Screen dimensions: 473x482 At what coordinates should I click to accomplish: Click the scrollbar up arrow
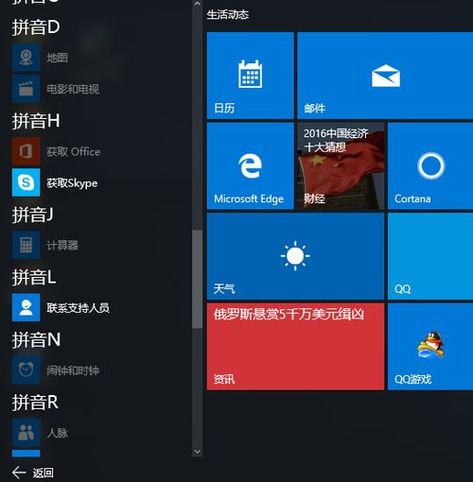[x=198, y=4]
